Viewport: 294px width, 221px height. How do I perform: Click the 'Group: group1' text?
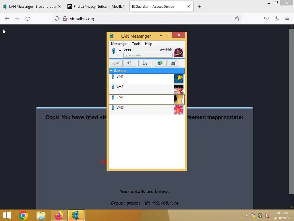coord(126,203)
